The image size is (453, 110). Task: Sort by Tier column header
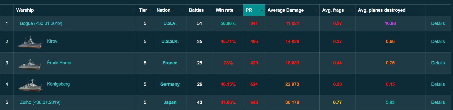[x=143, y=10]
